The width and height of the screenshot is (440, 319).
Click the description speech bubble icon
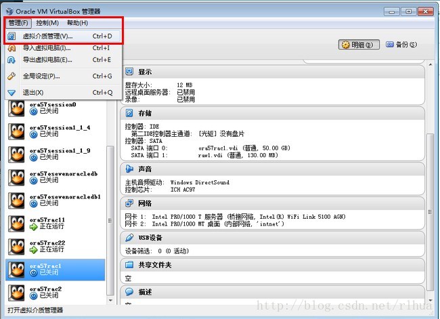tap(129, 292)
